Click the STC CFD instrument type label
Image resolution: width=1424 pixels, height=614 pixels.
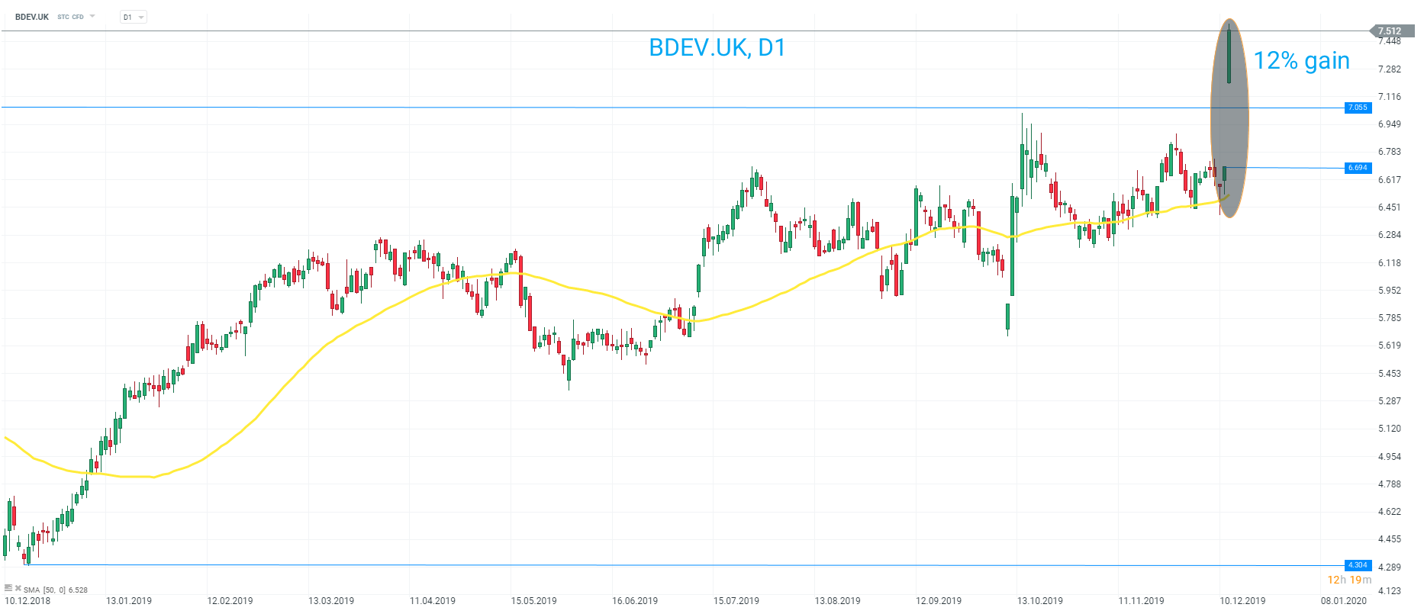pyautogui.click(x=70, y=17)
